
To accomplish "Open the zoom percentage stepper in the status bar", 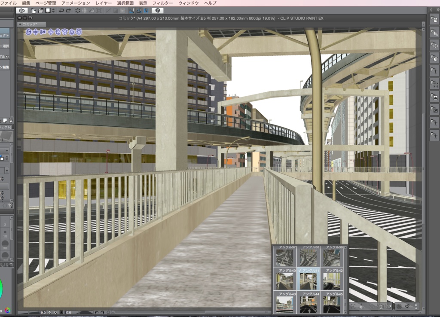I will pyautogui.click(x=49, y=313).
